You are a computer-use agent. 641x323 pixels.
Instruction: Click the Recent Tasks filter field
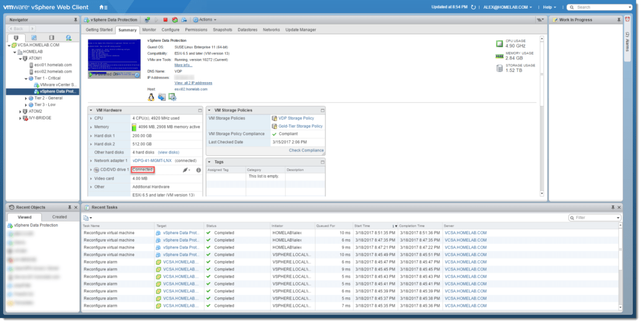tap(595, 218)
